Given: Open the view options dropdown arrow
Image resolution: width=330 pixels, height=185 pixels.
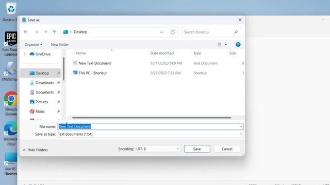Looking at the screenshot, I should pyautogui.click(x=226, y=45).
